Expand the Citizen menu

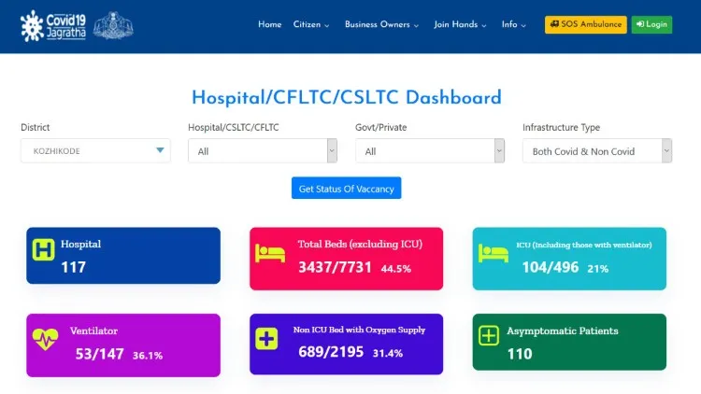(311, 24)
